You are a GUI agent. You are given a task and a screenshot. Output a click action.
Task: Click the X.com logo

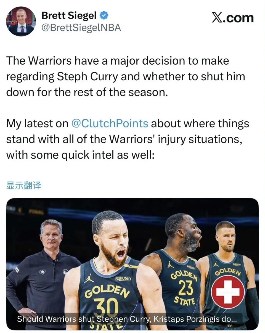point(232,18)
